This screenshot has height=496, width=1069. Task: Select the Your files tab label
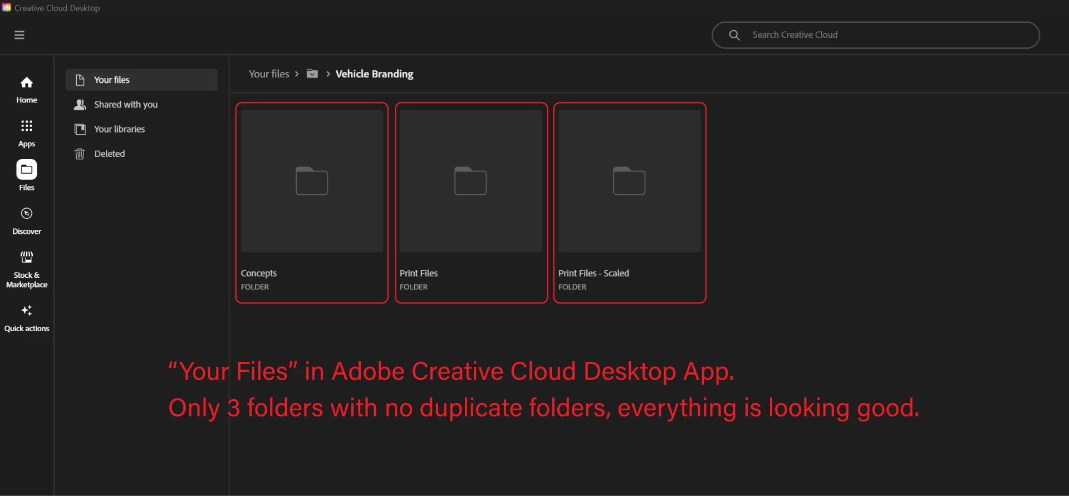point(112,80)
